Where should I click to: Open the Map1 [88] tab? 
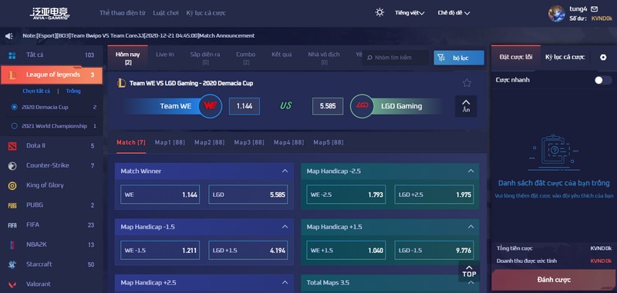[170, 142]
